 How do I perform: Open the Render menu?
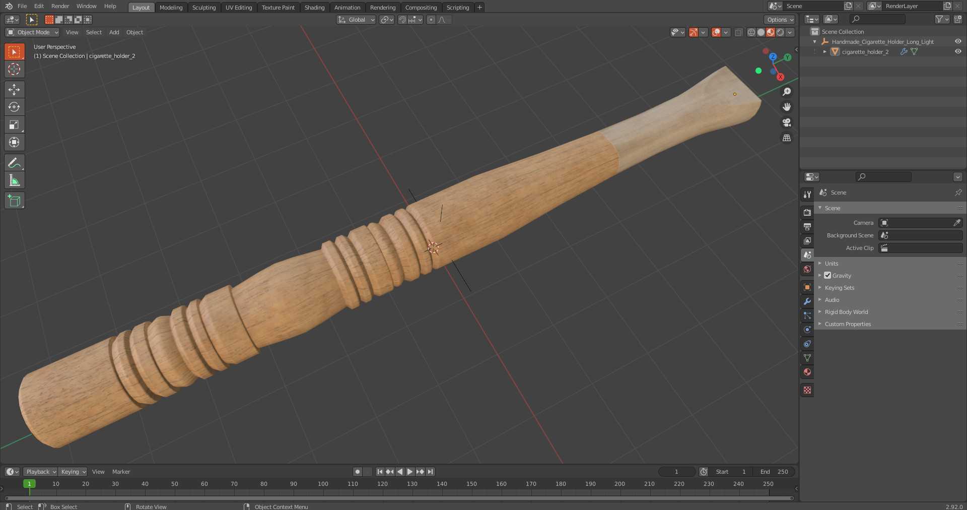(x=60, y=6)
